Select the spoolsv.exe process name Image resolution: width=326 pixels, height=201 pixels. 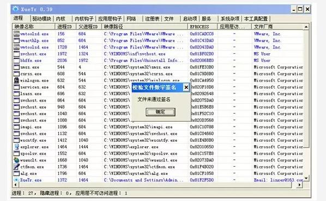coord(33,154)
